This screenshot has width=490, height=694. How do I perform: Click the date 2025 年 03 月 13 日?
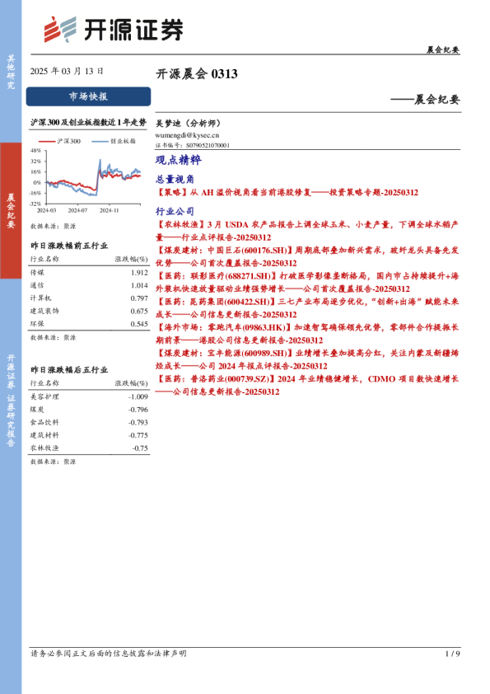coord(67,71)
